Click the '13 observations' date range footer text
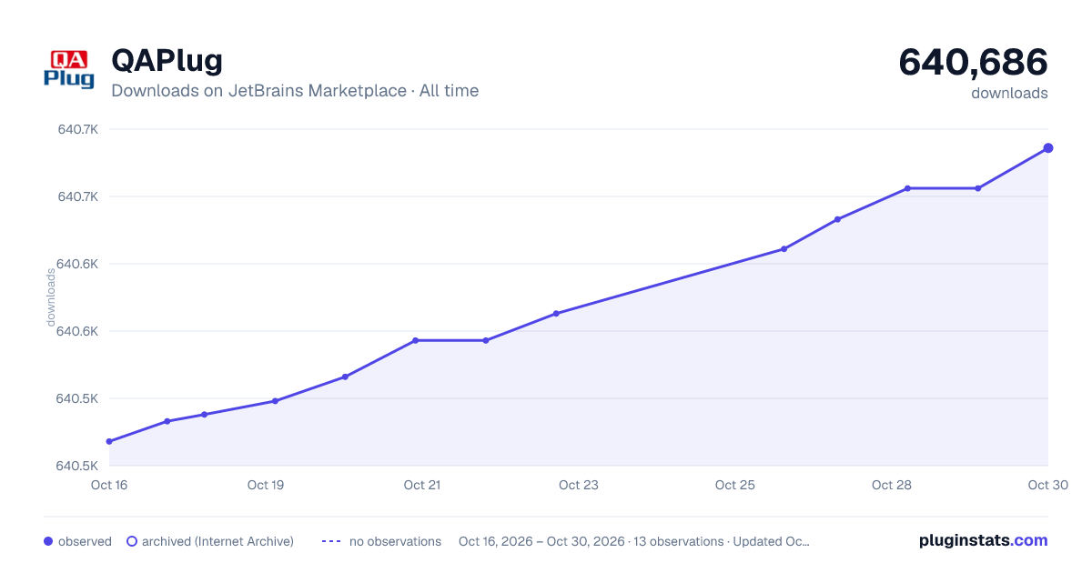Viewport: 1092px width, 573px height. (634, 541)
